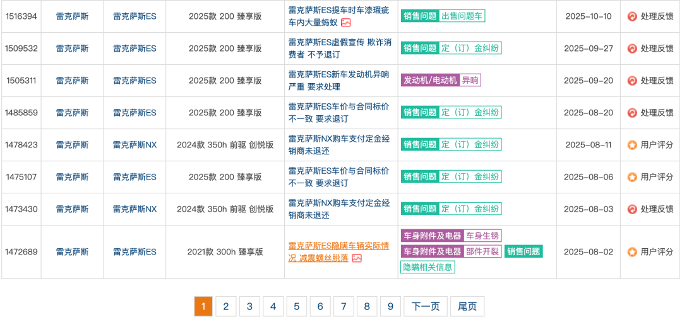Click 定（订）金纠纷 tag in row 1509532

(470, 48)
